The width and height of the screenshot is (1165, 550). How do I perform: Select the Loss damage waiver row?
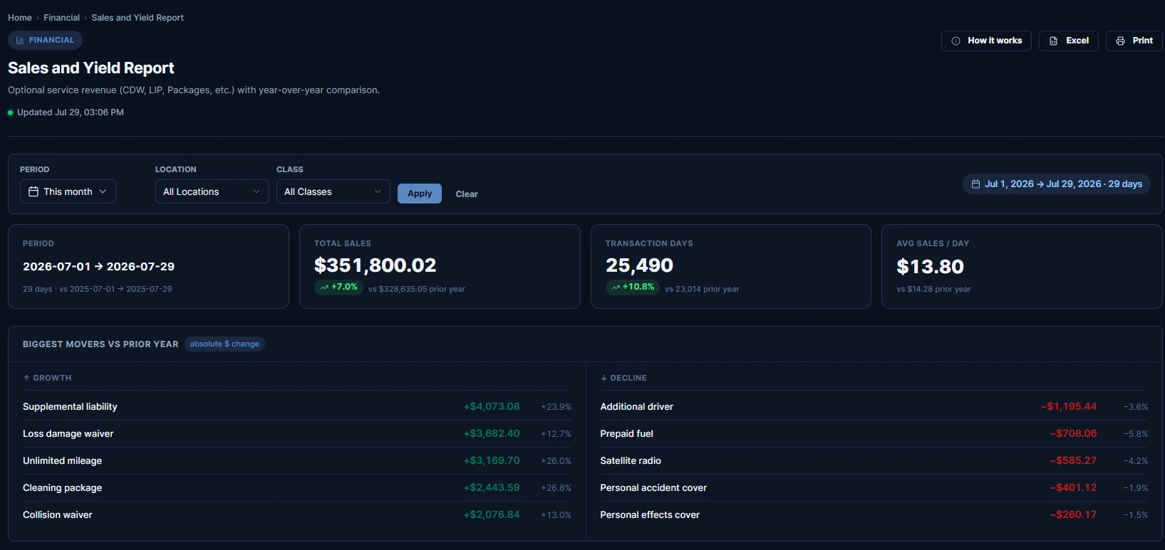point(297,434)
